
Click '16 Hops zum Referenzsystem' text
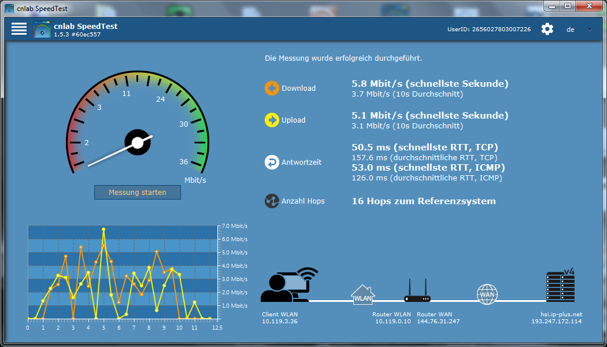(424, 201)
